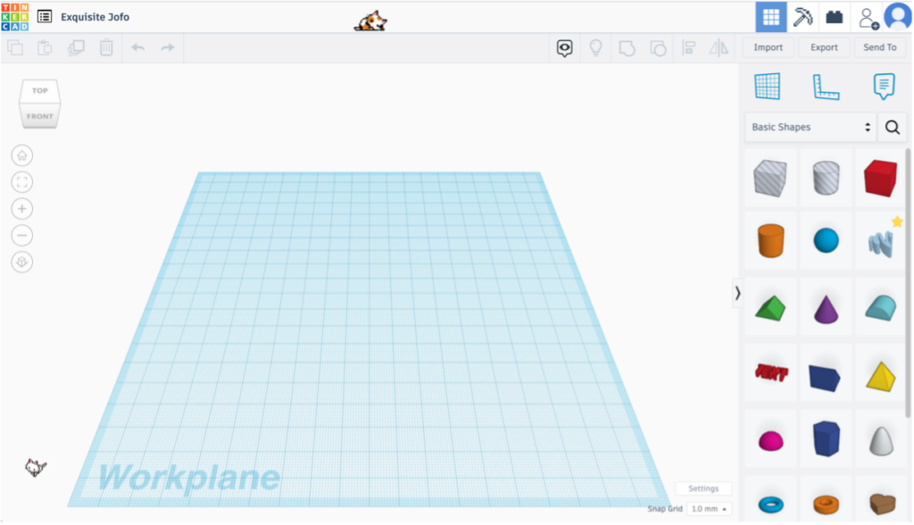
Task: Select the teal Round Roof shape
Action: pyautogui.click(x=881, y=308)
